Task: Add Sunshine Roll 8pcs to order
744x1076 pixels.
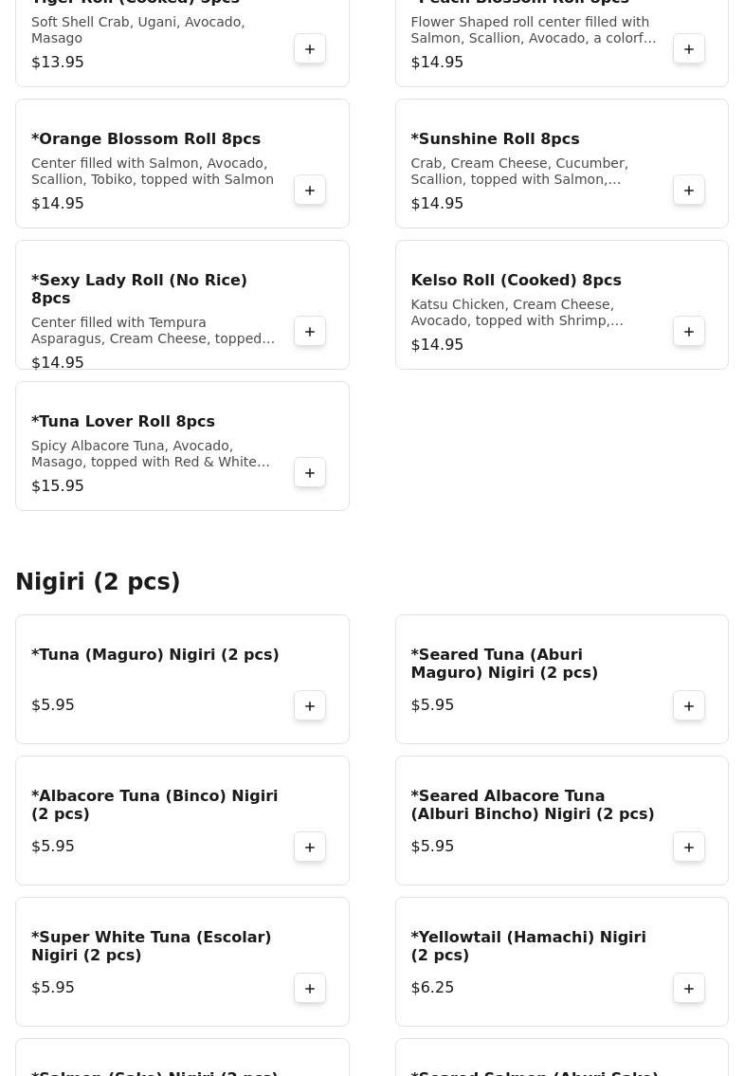Action: coord(689,191)
